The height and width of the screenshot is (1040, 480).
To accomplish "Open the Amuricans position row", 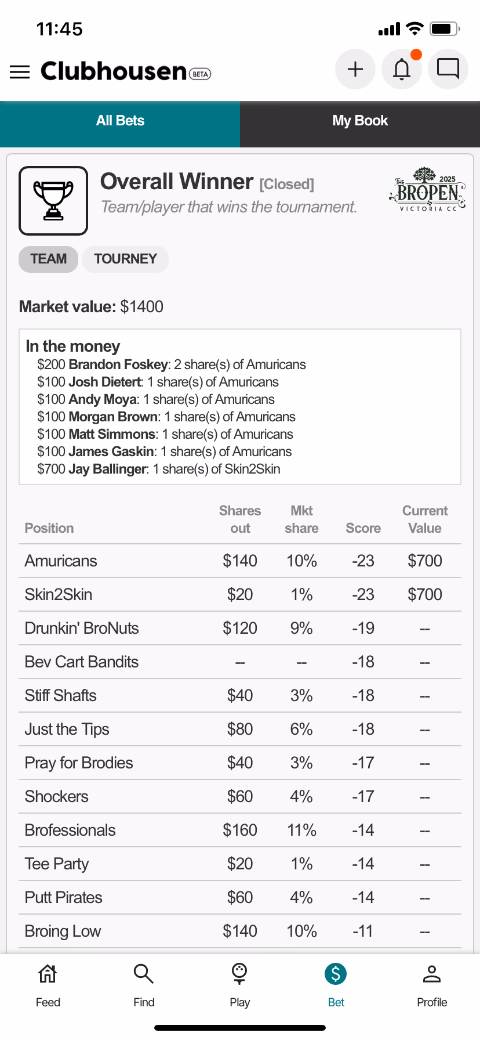I will pyautogui.click(x=60, y=561).
